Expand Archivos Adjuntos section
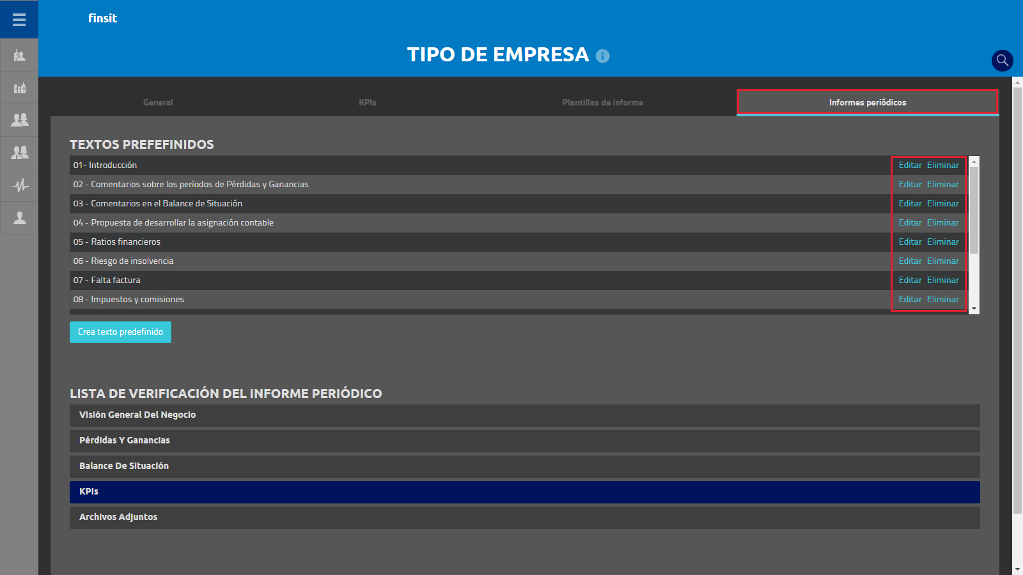 524,517
